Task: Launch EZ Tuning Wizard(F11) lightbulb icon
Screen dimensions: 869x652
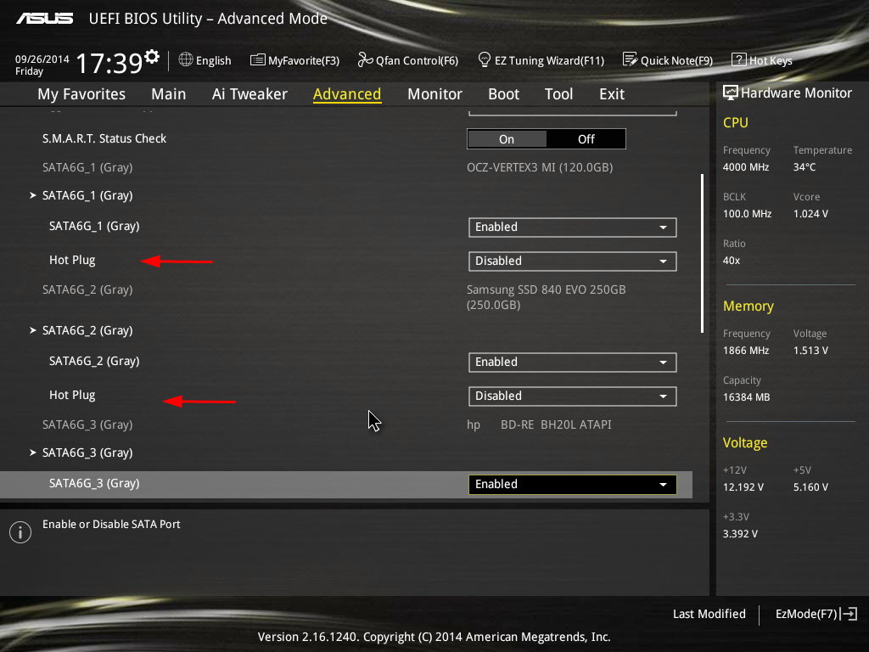Action: (485, 60)
